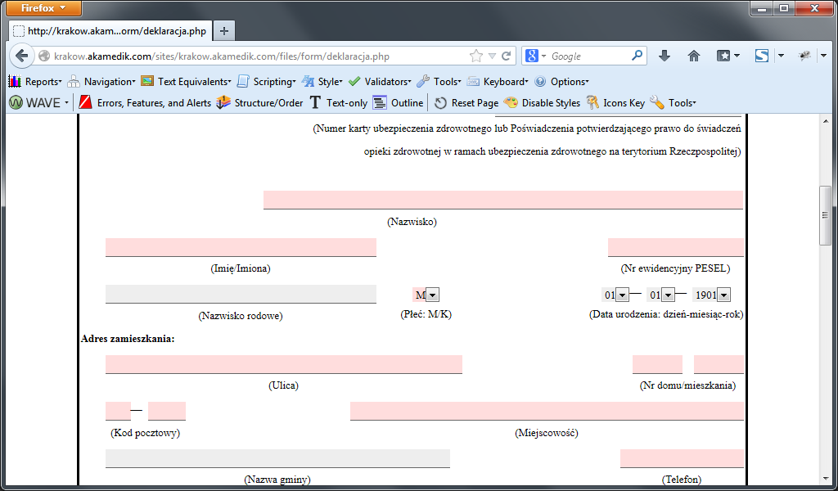Open the Validators menu
This screenshot has width=838, height=491.
tap(380, 81)
